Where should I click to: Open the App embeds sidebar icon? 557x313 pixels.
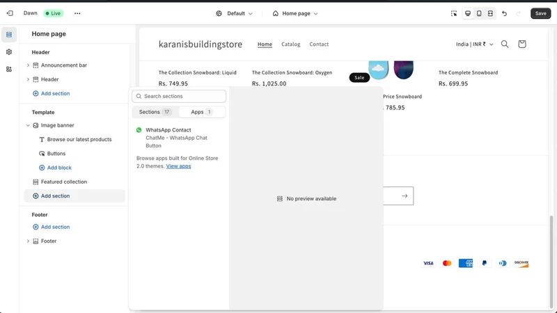tap(9, 69)
